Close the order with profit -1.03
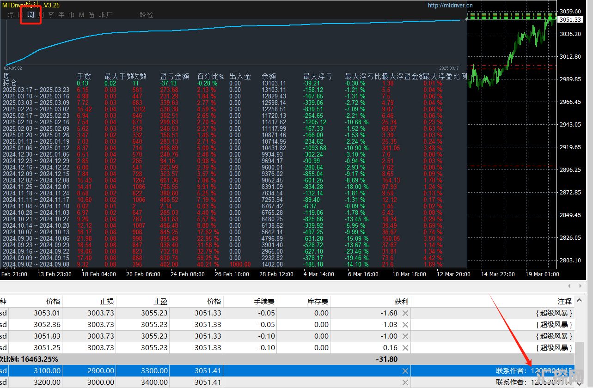Viewport: 593px width, 388px height. pos(405,325)
